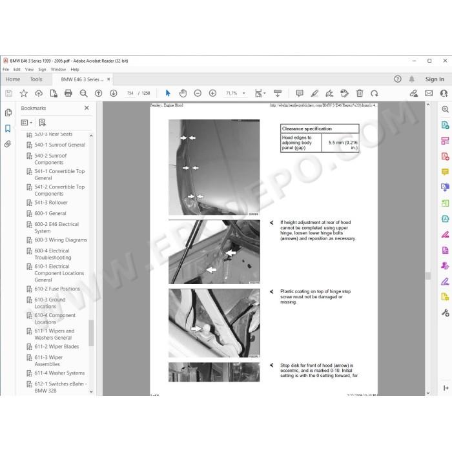Select the Hand pan tool

[x=183, y=93]
